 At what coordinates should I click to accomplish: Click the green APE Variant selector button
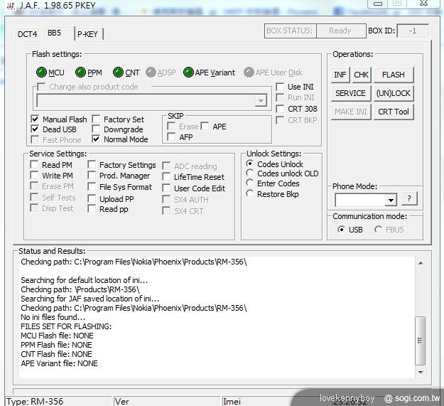pyautogui.click(x=188, y=73)
